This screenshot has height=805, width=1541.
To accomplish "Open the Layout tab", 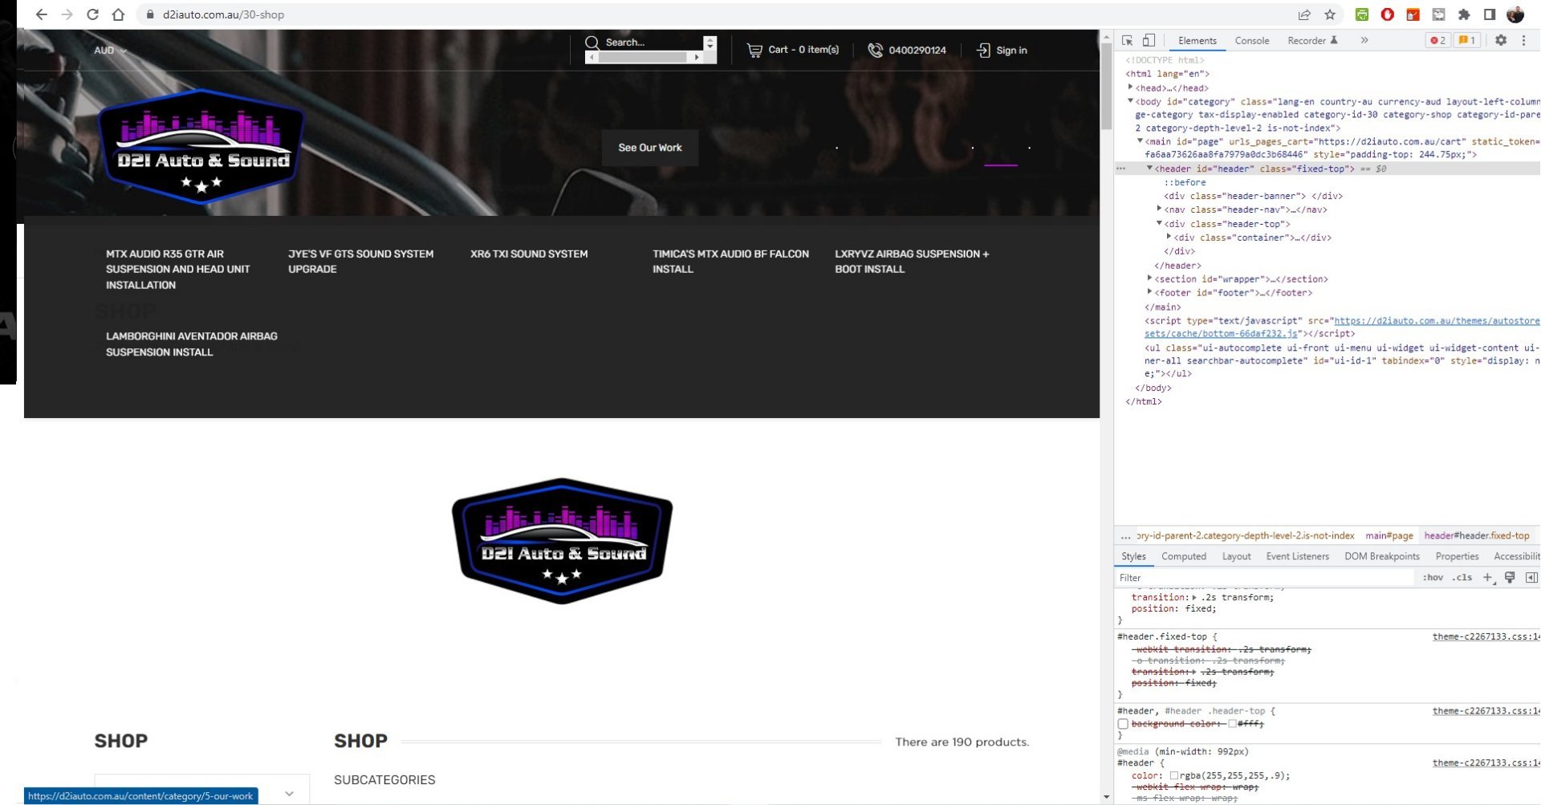I will coord(1236,556).
